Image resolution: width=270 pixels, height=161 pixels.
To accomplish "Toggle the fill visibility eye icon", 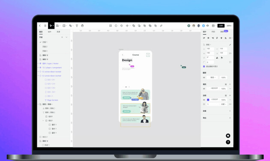I will tap(204, 89).
